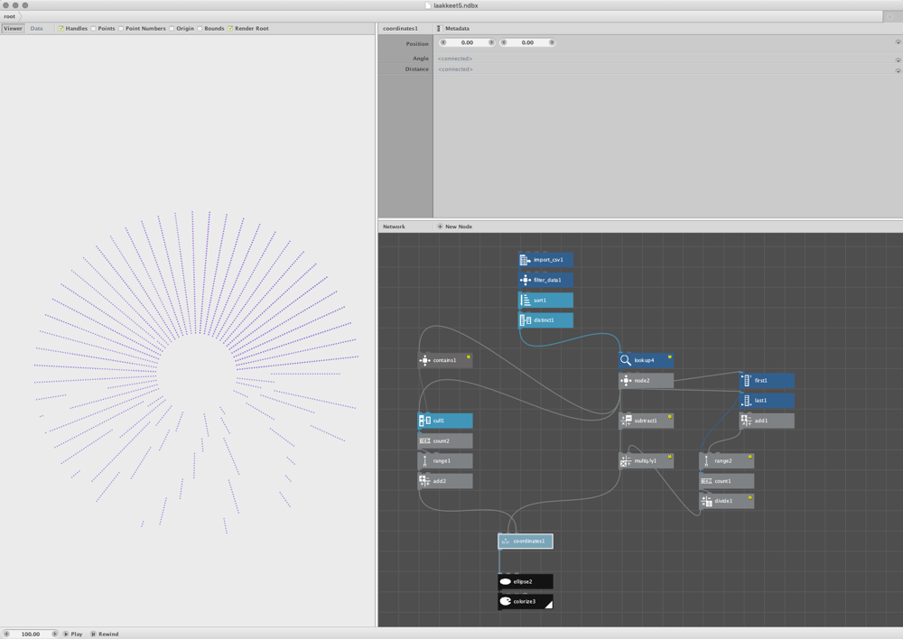Enable the Points checkbox
This screenshot has width=903, height=639.
(x=93, y=28)
